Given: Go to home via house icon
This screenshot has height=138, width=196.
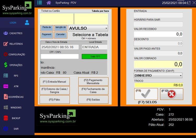Looking at the screenshot, I should pyautogui.click(x=49, y=3).
